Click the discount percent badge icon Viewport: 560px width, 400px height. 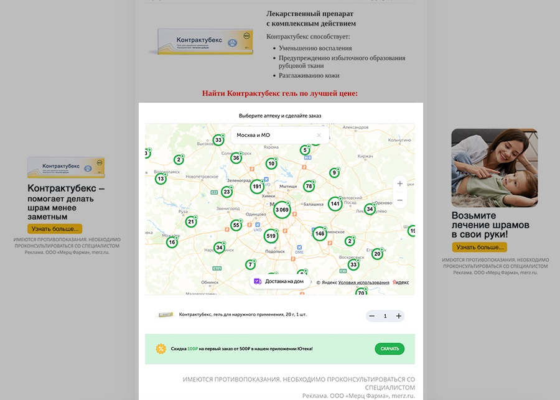(161, 349)
